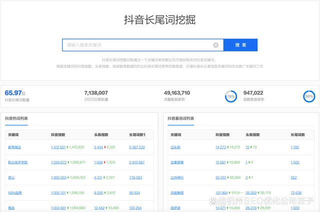Open long-tail count 133,294
Image resolution: width=320 pixels, height=212 pixels.
[x=135, y=208]
